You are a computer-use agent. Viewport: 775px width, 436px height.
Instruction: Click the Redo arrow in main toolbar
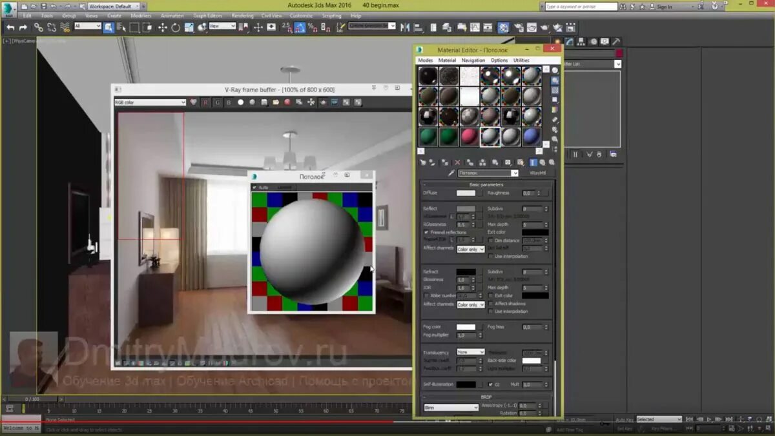point(23,27)
